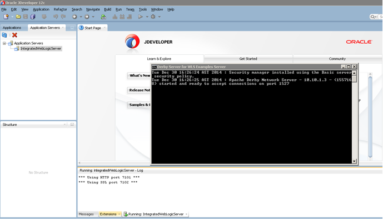Close the Structure panel
Viewport: 383px width, 221px height.
pos(64,125)
